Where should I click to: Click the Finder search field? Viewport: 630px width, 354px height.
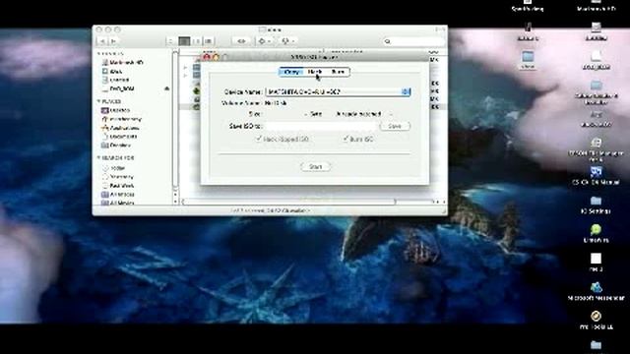click(x=413, y=41)
